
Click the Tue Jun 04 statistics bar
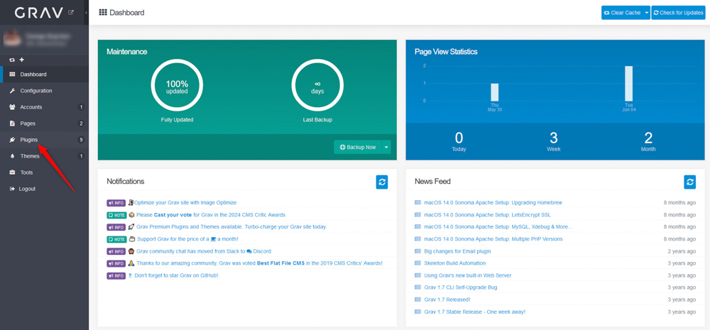(628, 84)
